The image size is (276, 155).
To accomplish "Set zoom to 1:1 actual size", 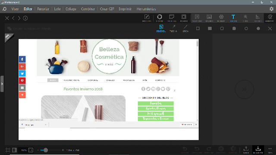I will 31,150.
